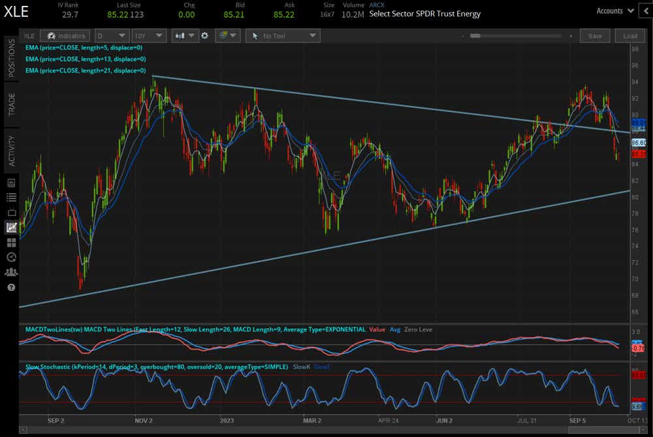The height and width of the screenshot is (437, 653).
Task: Click the red last price bubble on axis
Action: point(639,154)
